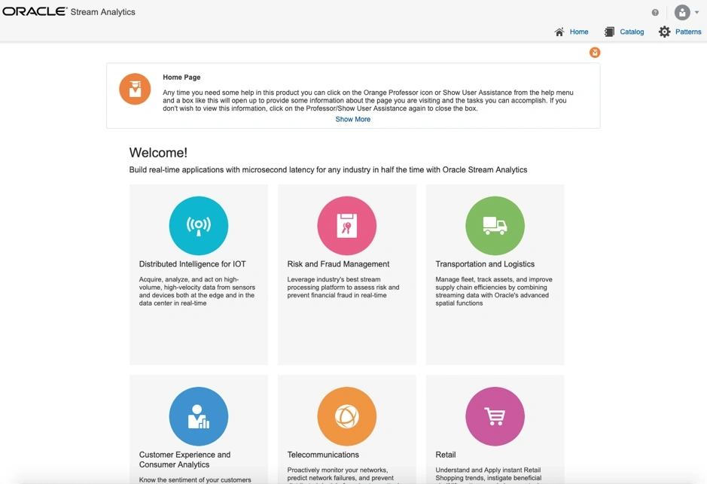
Task: Select the Customer Experience analytics icon
Action: pos(198,416)
